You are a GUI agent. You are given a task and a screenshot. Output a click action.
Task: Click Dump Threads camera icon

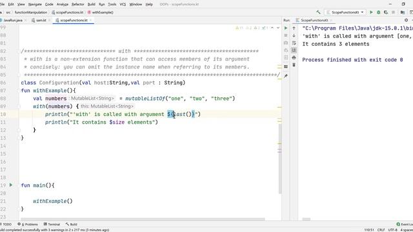[286, 43]
